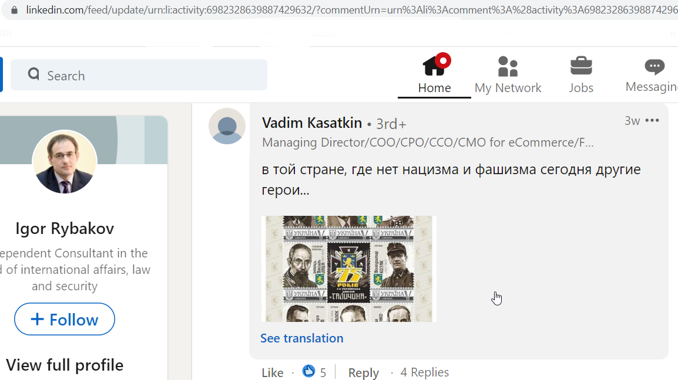The height and width of the screenshot is (380, 678).
Task: Open the Jobs briefcase icon
Action: [581, 66]
